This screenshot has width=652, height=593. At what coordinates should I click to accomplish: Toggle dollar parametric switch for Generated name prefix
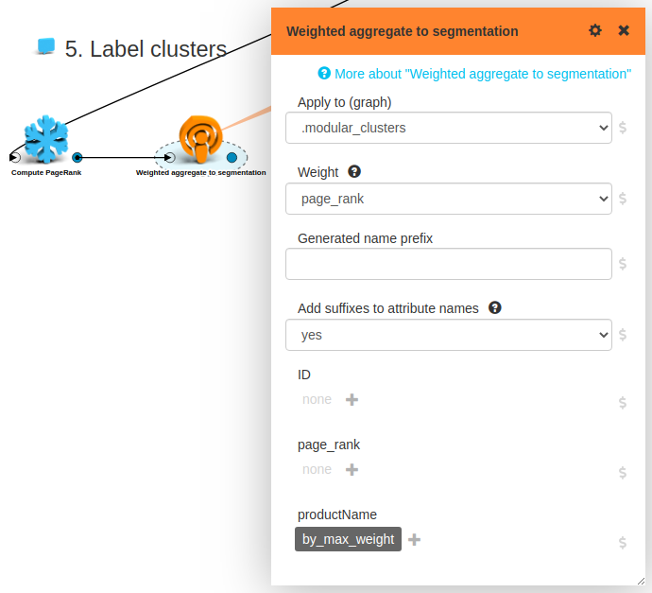[x=623, y=264]
